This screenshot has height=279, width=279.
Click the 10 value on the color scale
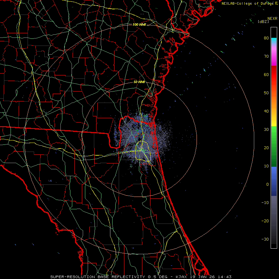pos(266,166)
